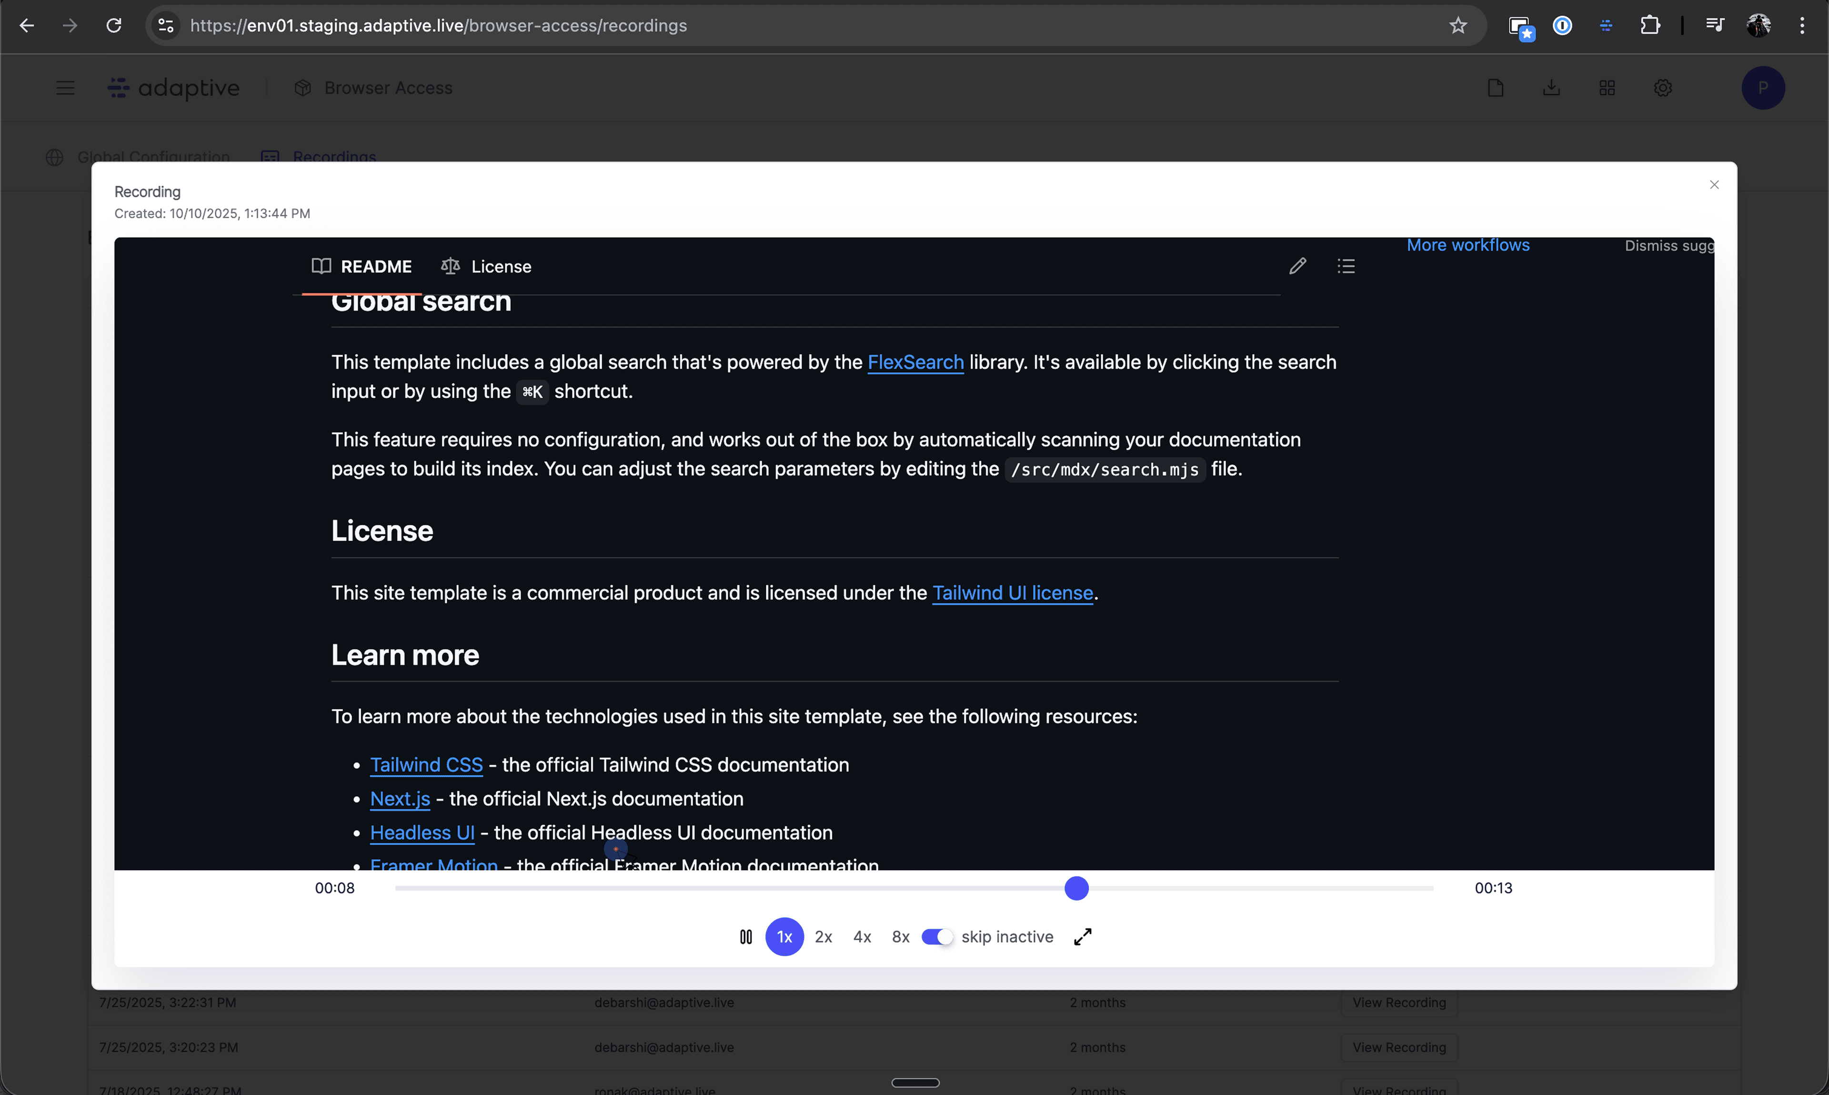Enter fullscreen with the expand icon
This screenshot has width=1829, height=1095.
pos(1082,937)
